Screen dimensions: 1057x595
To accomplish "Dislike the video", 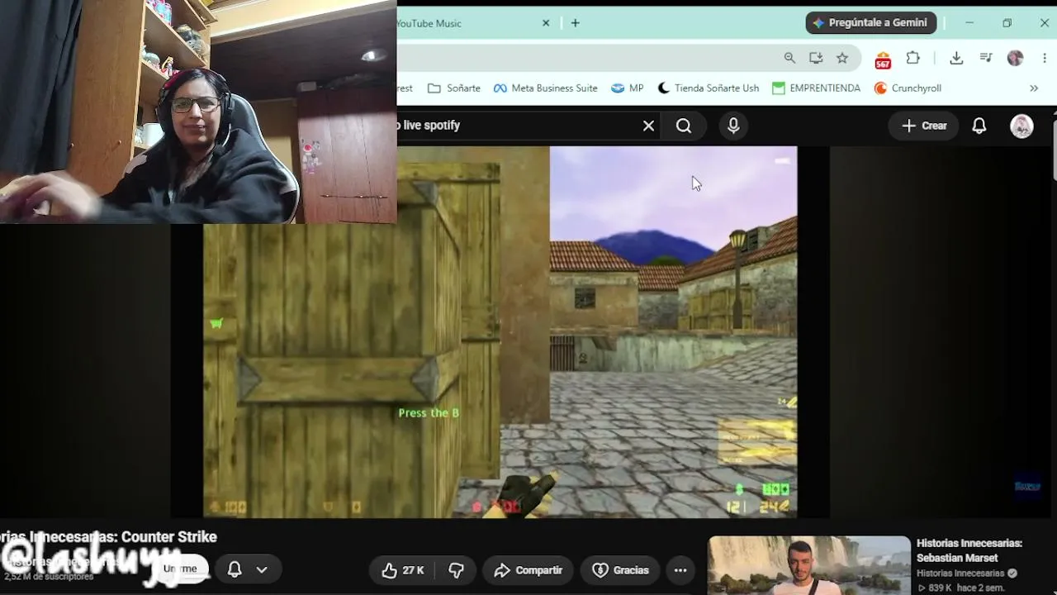I will 456,570.
